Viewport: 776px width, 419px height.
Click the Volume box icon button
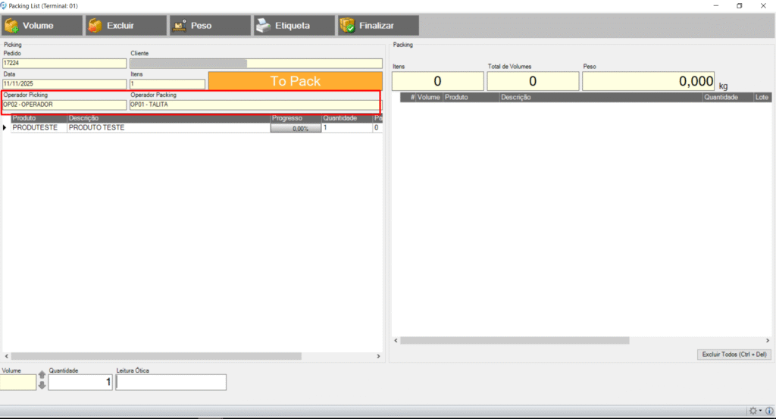(x=42, y=26)
